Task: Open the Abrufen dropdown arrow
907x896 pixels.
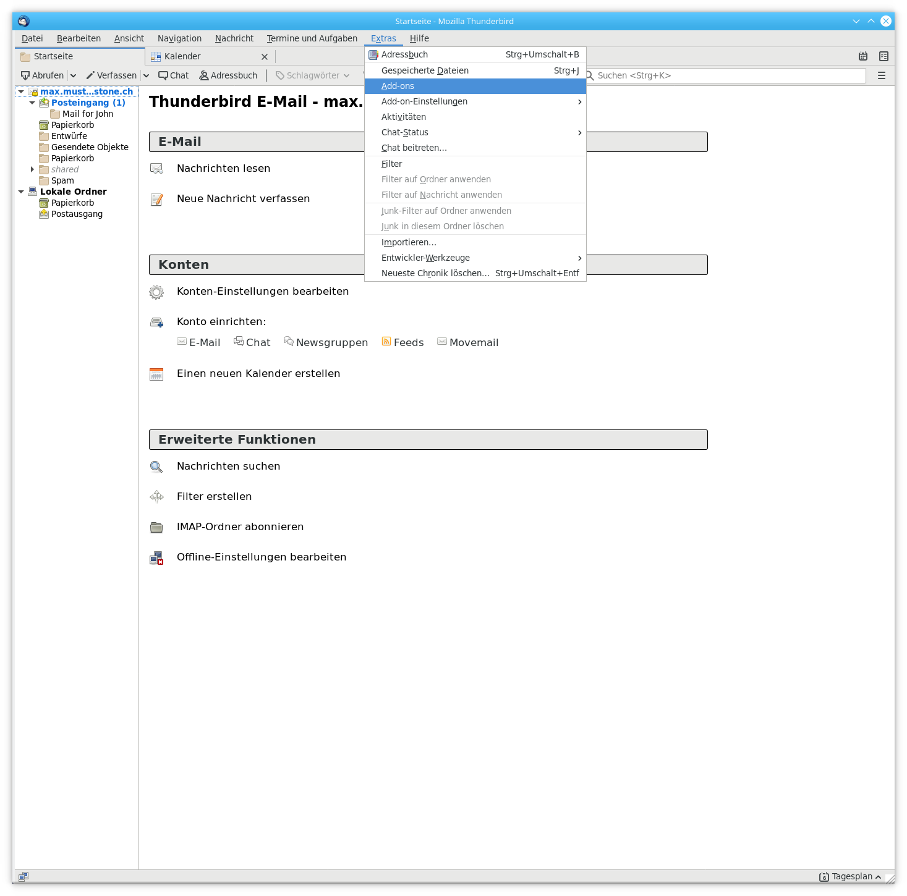Action: tap(73, 75)
